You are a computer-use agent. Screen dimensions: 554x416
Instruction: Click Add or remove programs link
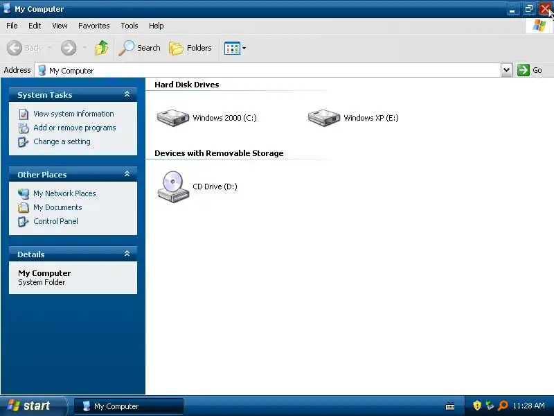tap(75, 128)
